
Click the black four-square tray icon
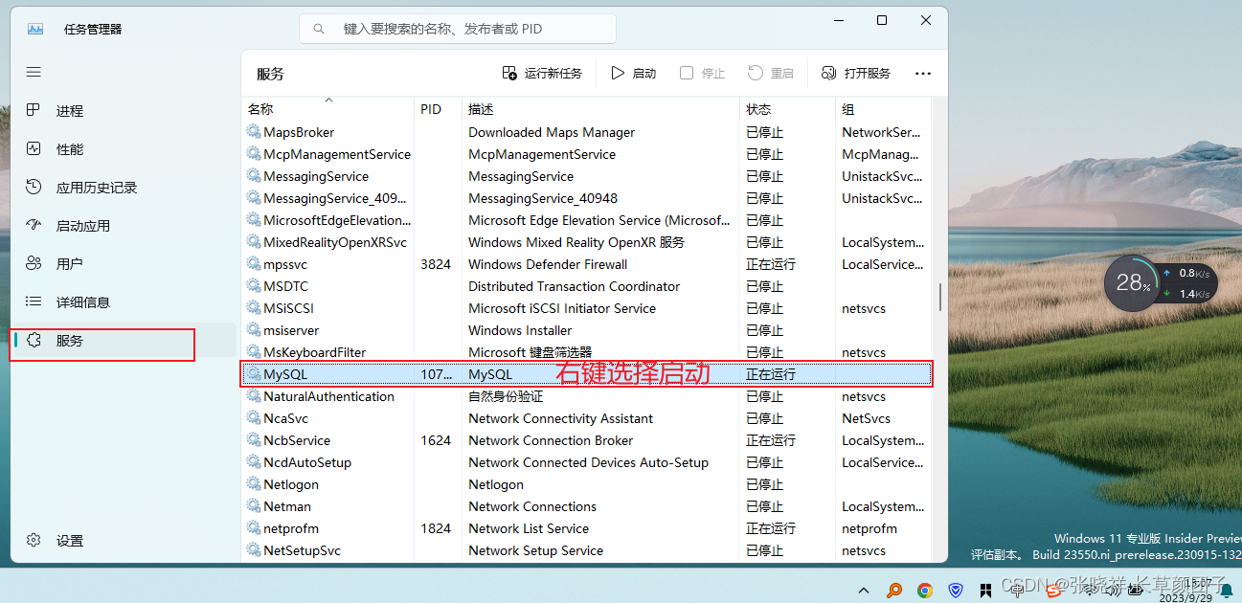984,591
